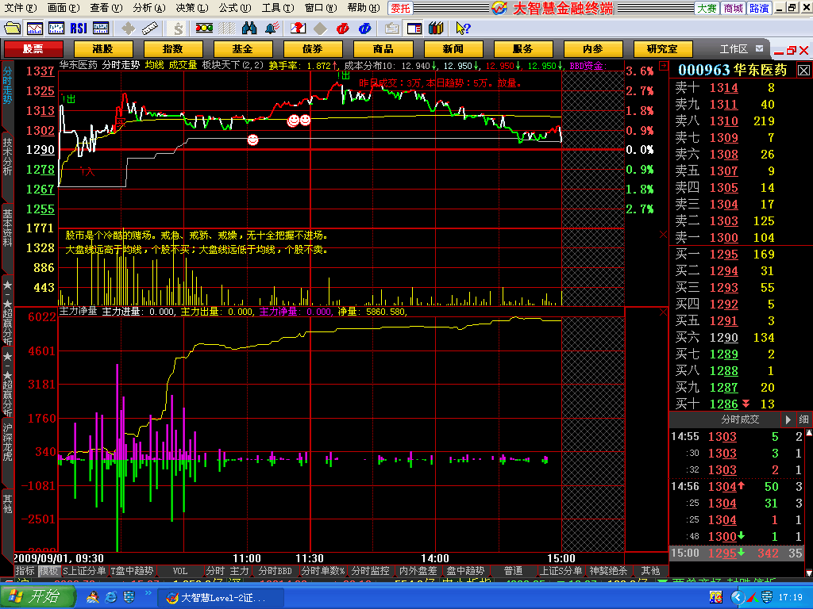Viewport: 813px width, 609px height.
Task: Select the 分时BBD bottom indicator tab
Action: 275,571
